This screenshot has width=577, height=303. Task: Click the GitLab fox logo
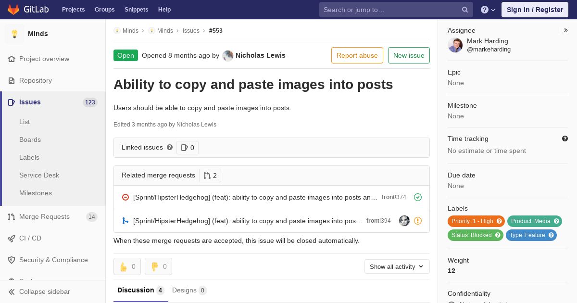[13, 9]
